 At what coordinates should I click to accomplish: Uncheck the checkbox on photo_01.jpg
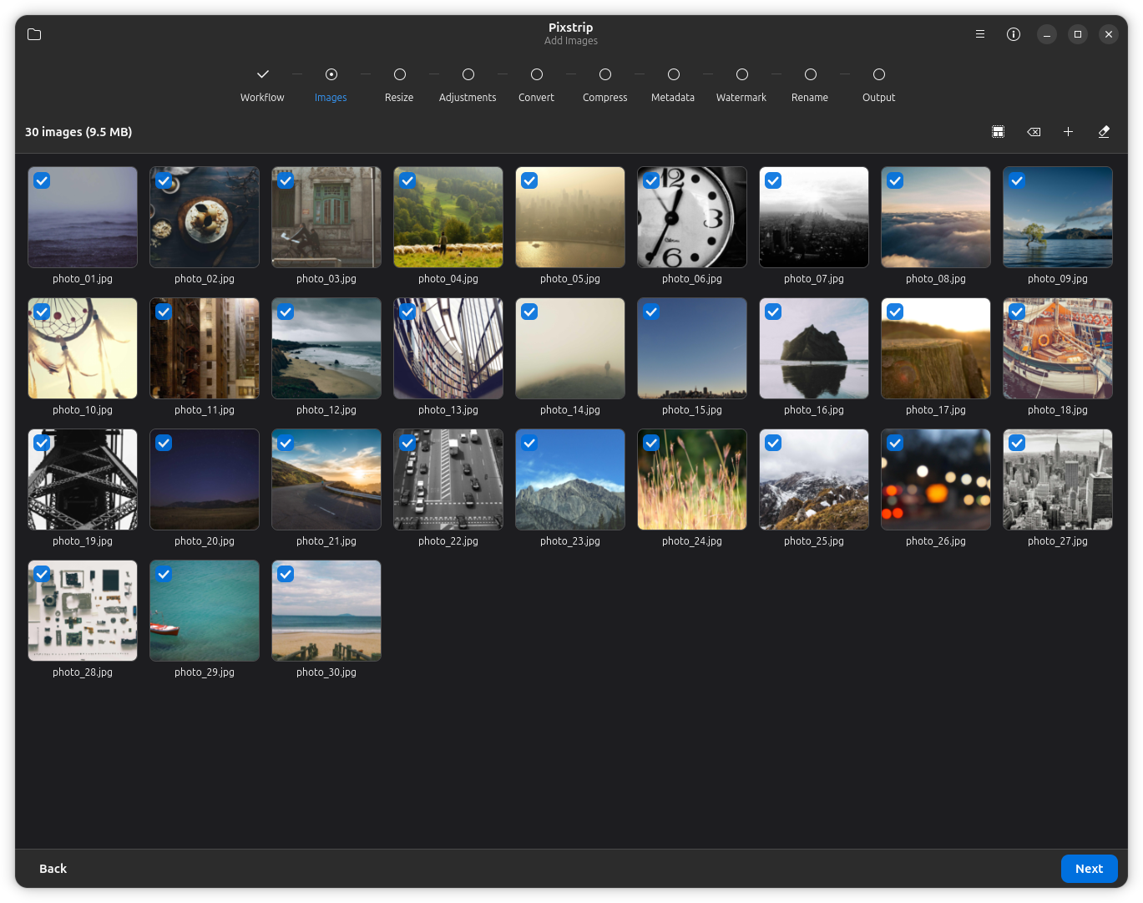click(42, 180)
